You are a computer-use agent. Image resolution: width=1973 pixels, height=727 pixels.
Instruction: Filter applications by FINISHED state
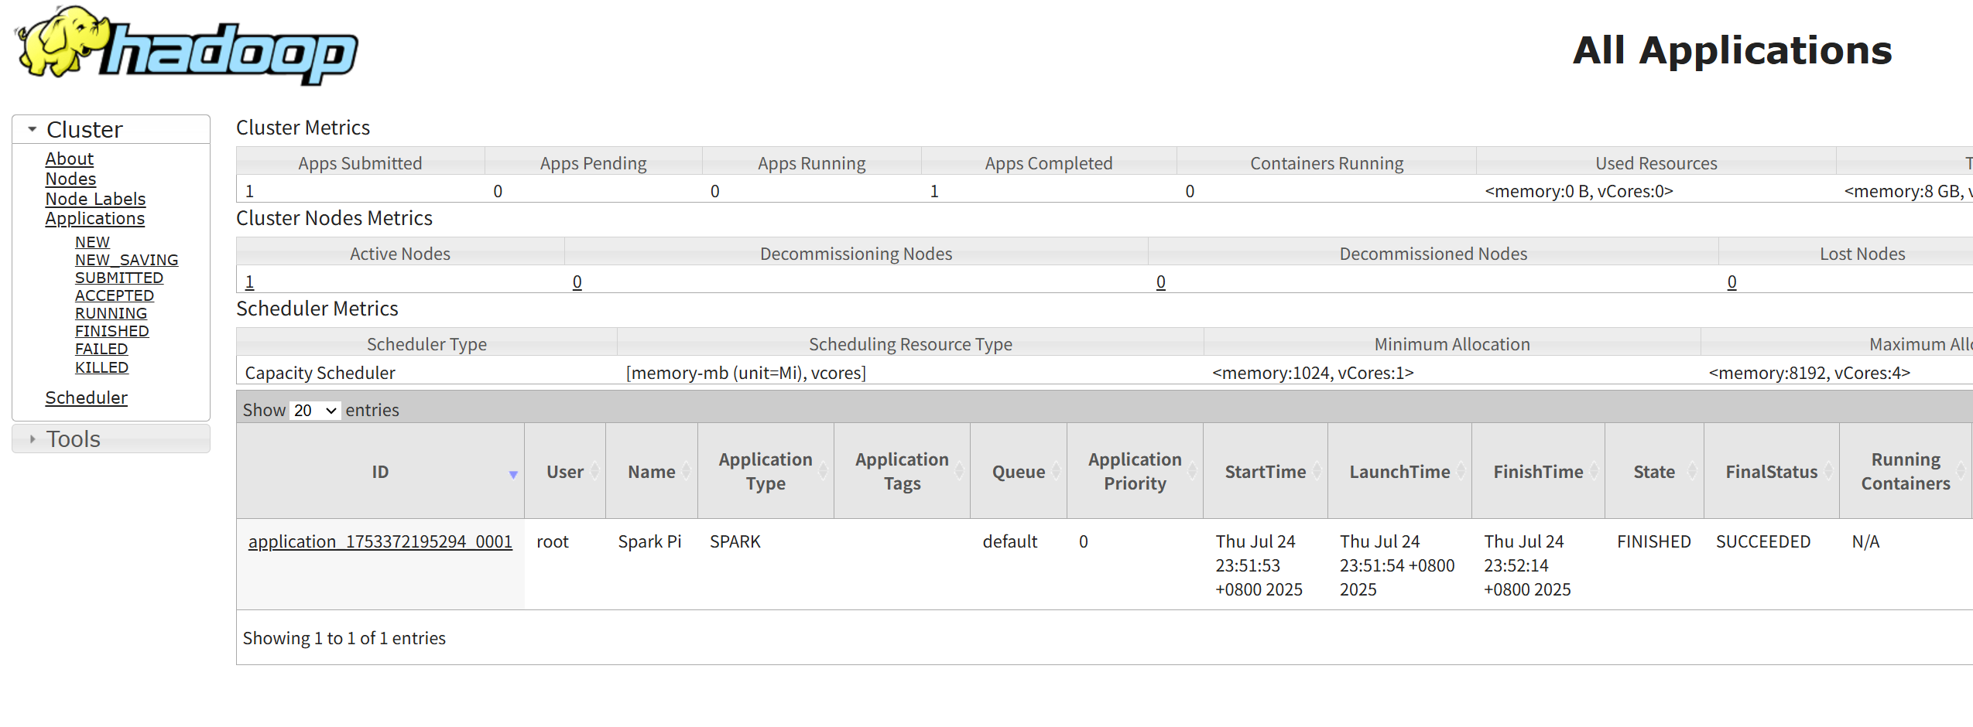pyautogui.click(x=111, y=331)
